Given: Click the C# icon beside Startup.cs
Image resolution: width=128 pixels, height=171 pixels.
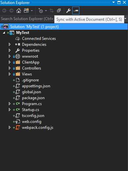Looking at the screenshot, I should [18, 110].
